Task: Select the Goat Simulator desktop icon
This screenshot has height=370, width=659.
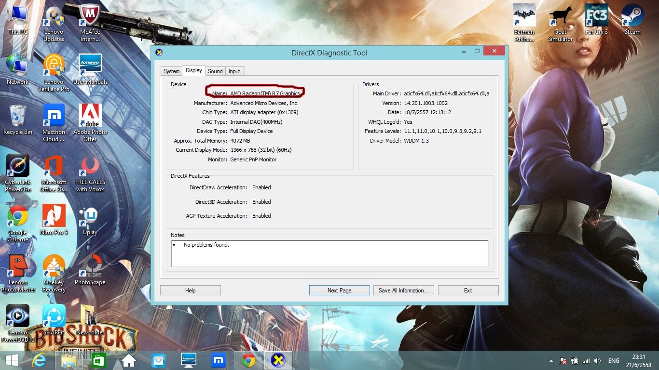Action: point(561,24)
